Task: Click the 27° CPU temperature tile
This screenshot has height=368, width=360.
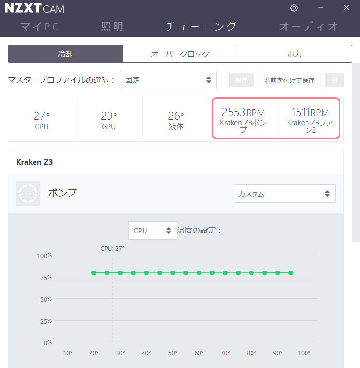Action: click(x=41, y=119)
